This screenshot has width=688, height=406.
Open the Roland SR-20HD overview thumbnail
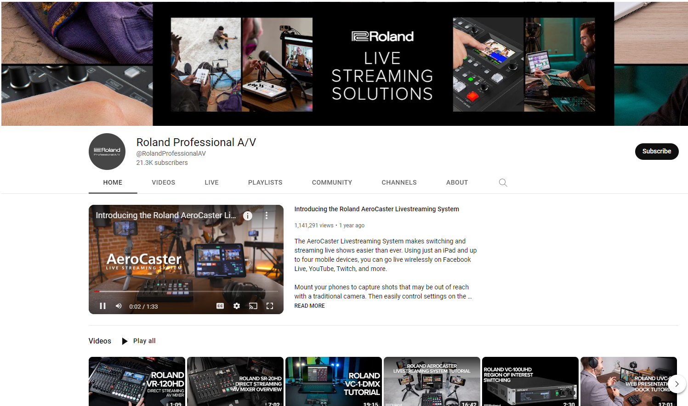click(x=235, y=381)
